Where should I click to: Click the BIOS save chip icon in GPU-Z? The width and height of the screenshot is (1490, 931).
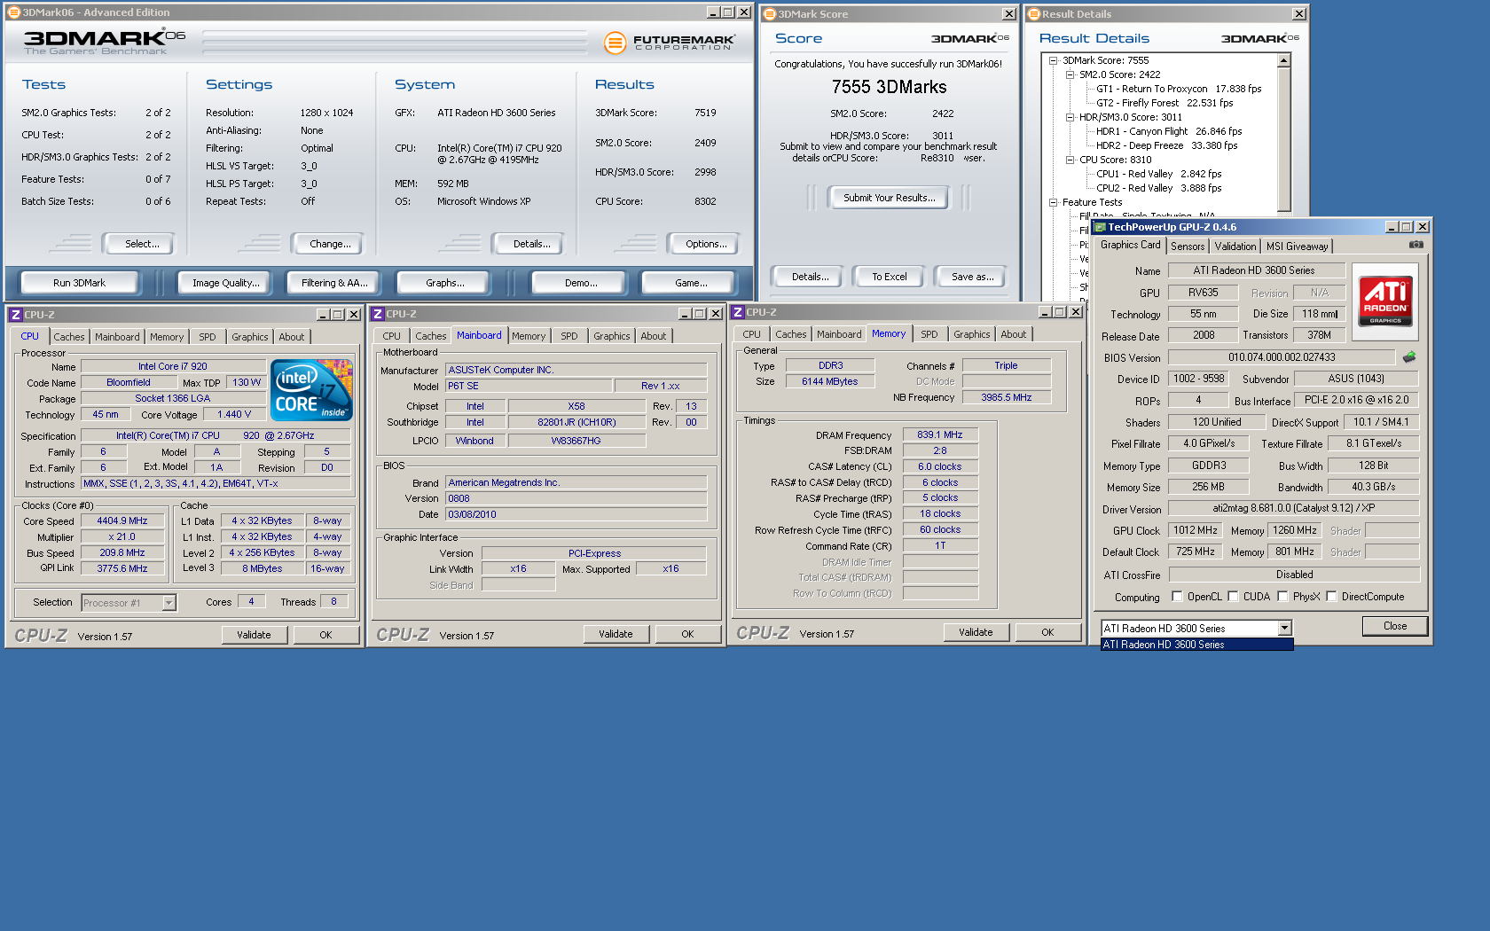coord(1408,357)
